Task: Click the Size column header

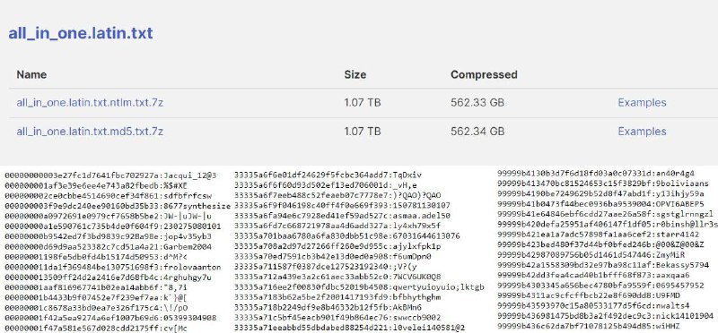Action: (x=355, y=74)
